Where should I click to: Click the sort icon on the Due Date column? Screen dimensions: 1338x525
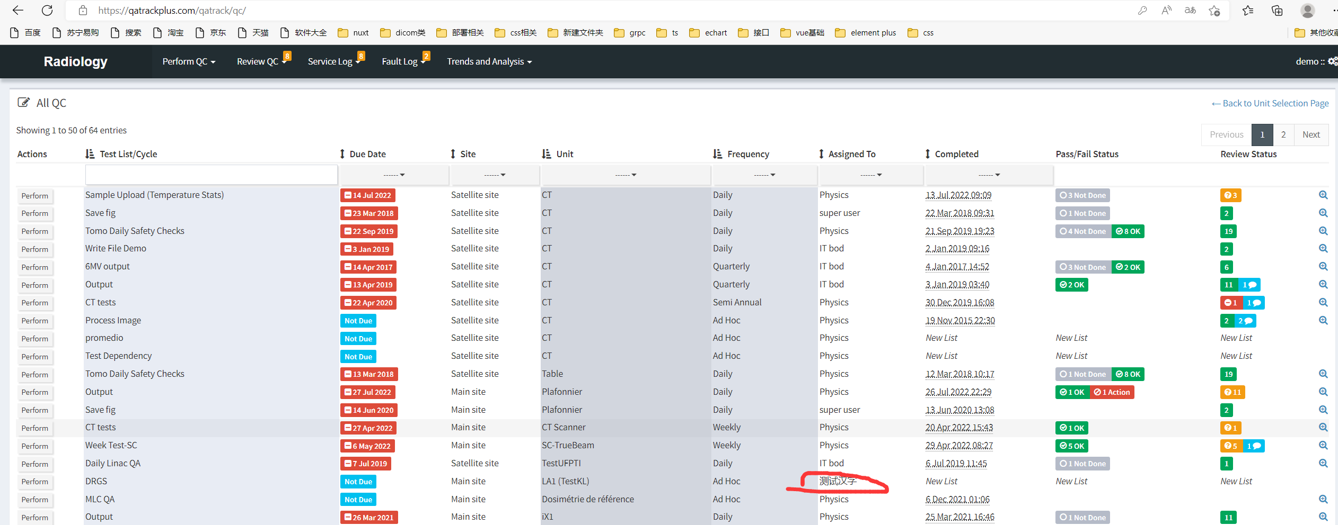tap(342, 153)
